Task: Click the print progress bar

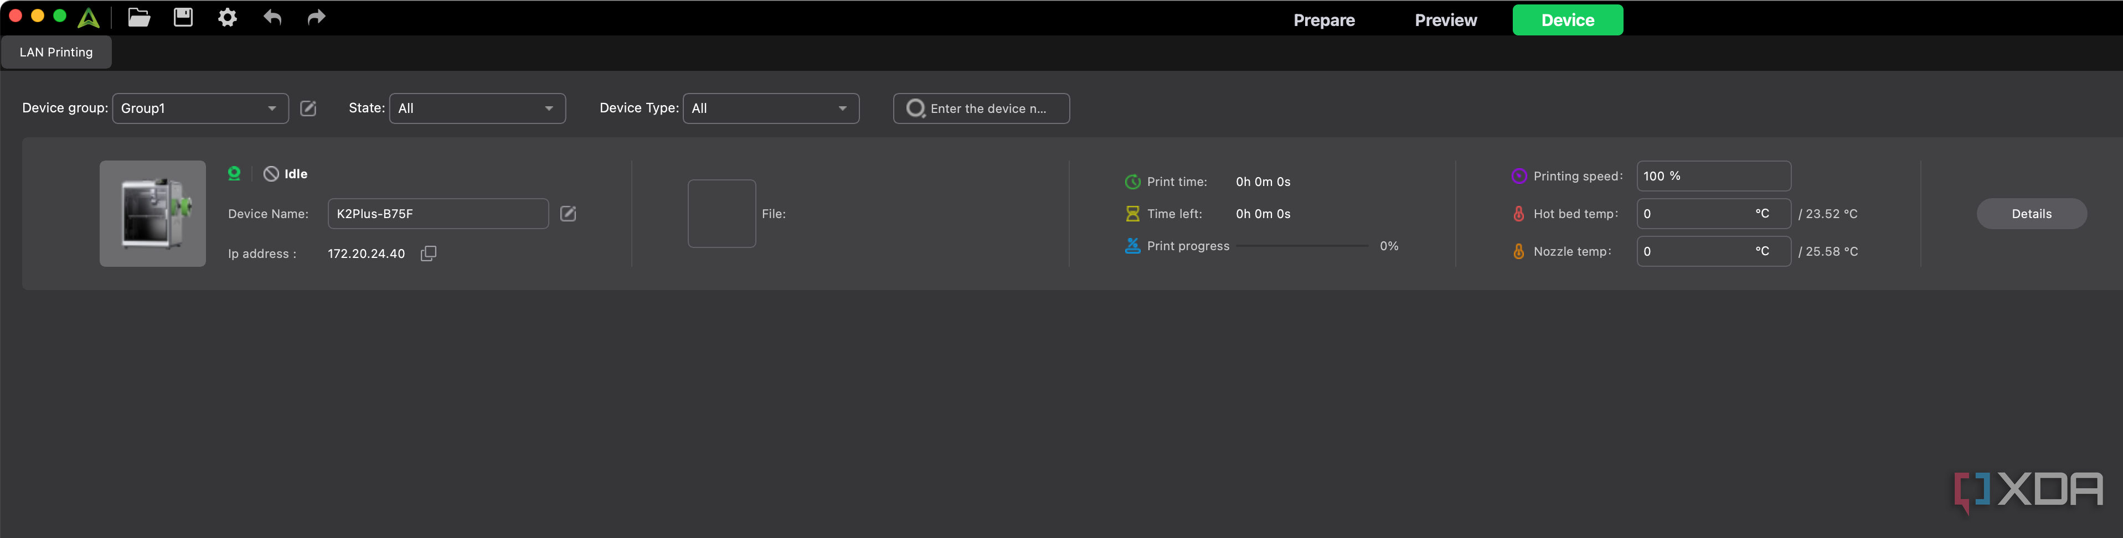Action: [1302, 246]
